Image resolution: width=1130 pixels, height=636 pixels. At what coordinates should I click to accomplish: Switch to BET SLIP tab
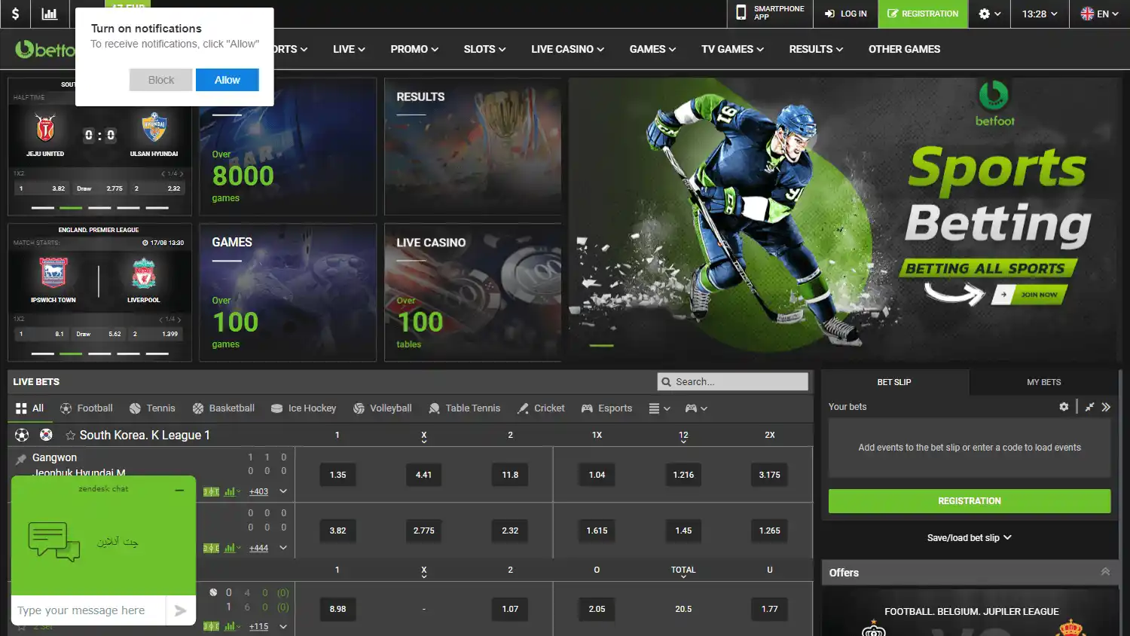click(x=894, y=382)
